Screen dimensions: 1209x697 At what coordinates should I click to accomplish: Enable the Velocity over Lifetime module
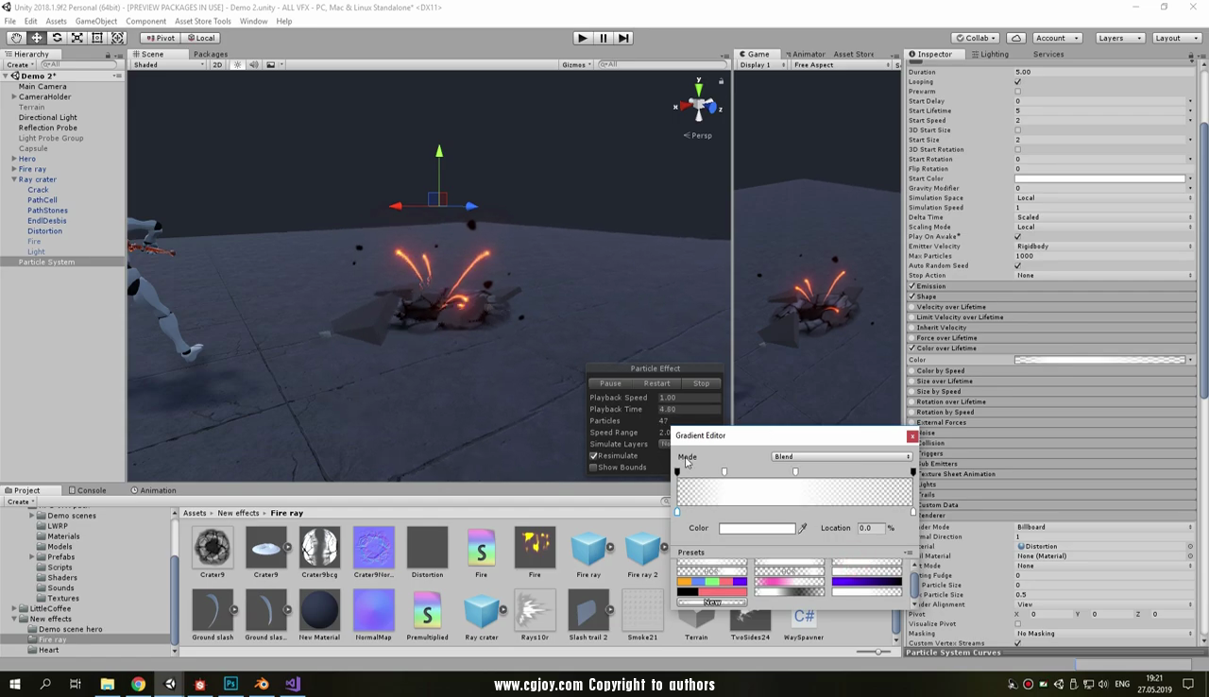point(911,307)
